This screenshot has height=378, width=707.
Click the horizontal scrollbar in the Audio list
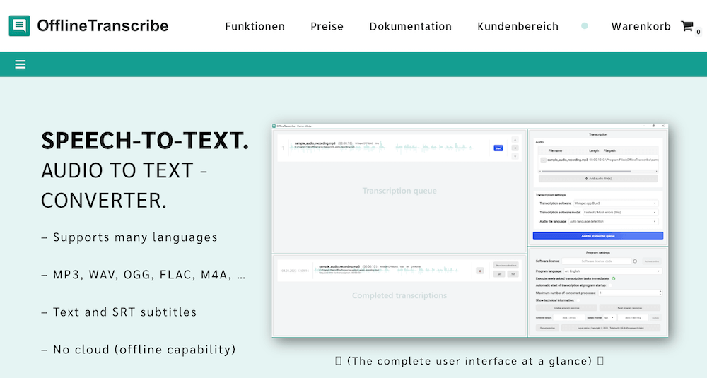click(x=585, y=171)
